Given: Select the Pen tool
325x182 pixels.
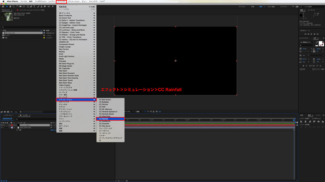Looking at the screenshot, I should pyautogui.click(x=31, y=6).
